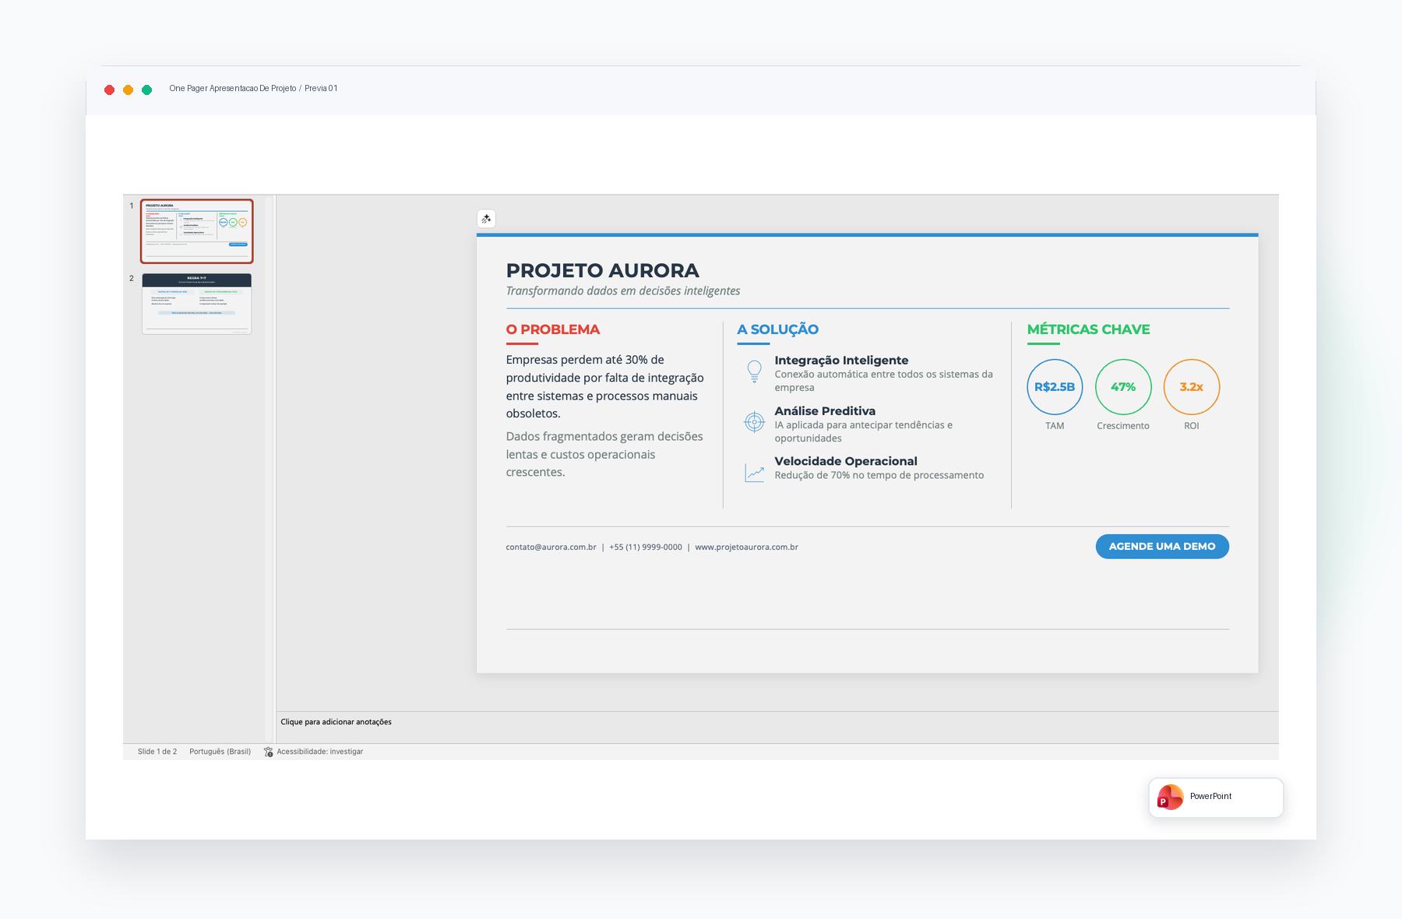This screenshot has height=919, width=1402.
Task: Click slide number 2 in the thumbnail panel
Action: (x=132, y=278)
